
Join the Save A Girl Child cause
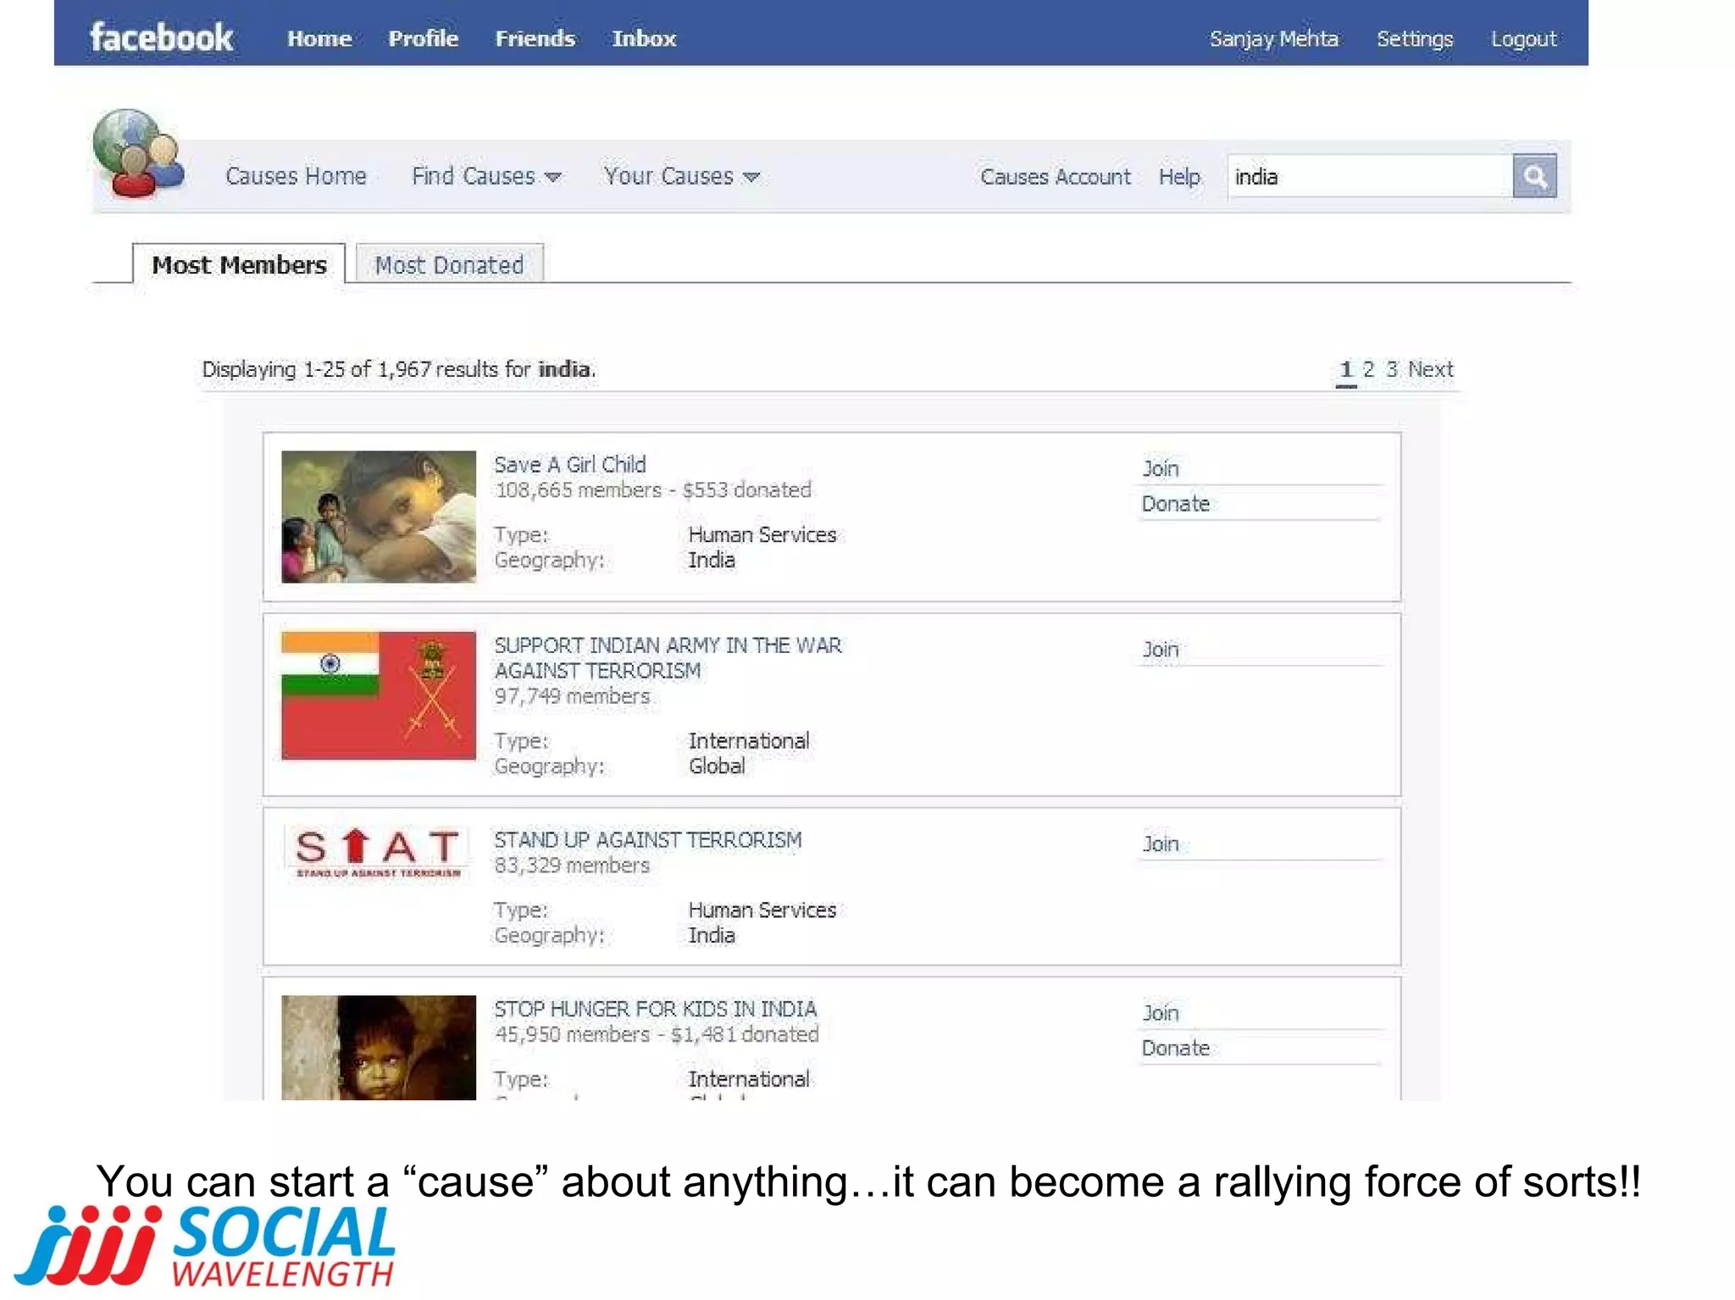(x=1161, y=468)
